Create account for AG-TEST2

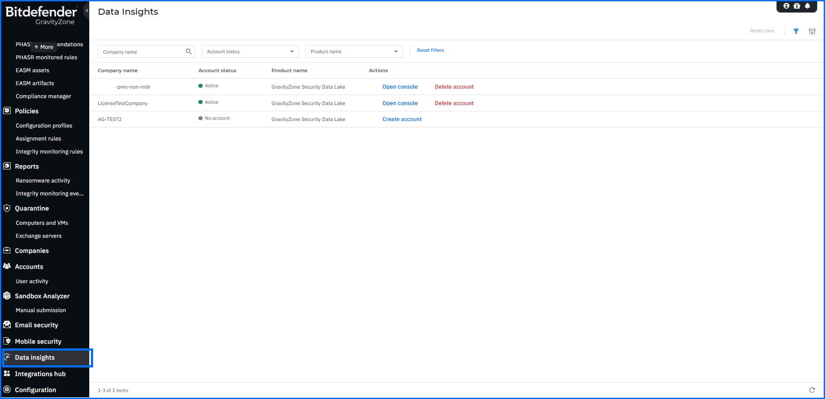[401, 119]
